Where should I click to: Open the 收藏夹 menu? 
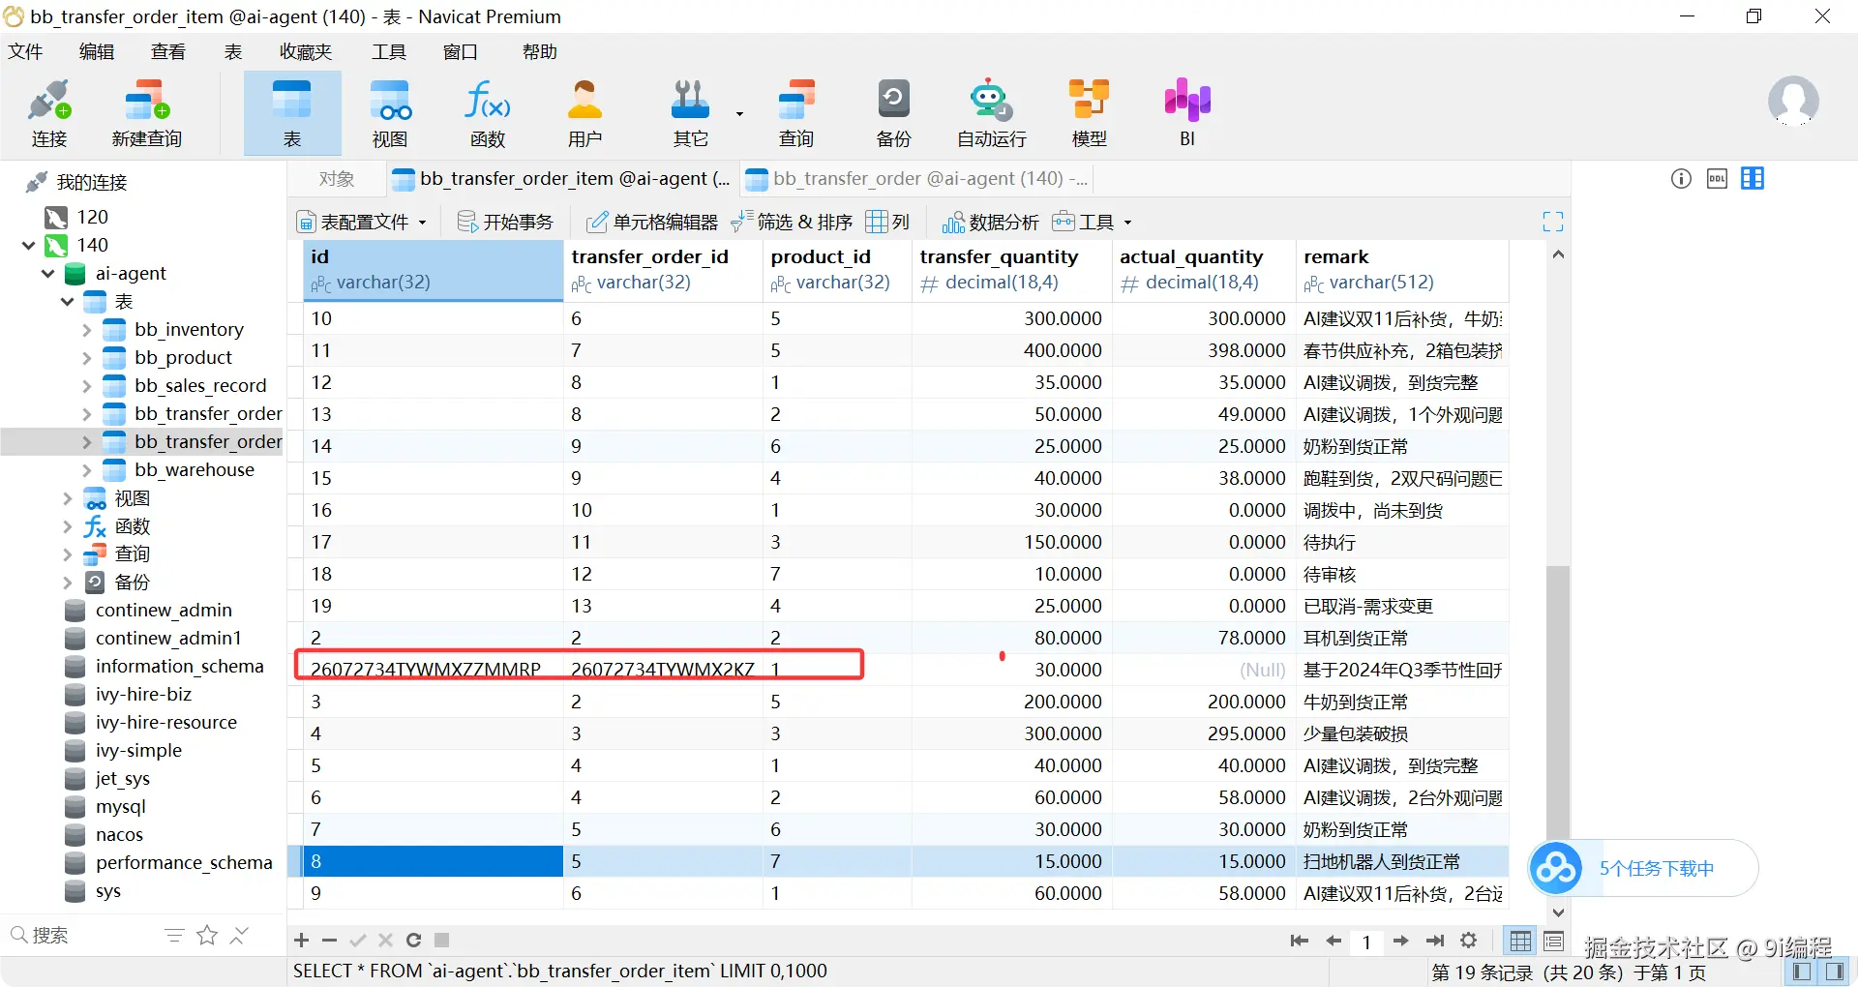click(306, 51)
